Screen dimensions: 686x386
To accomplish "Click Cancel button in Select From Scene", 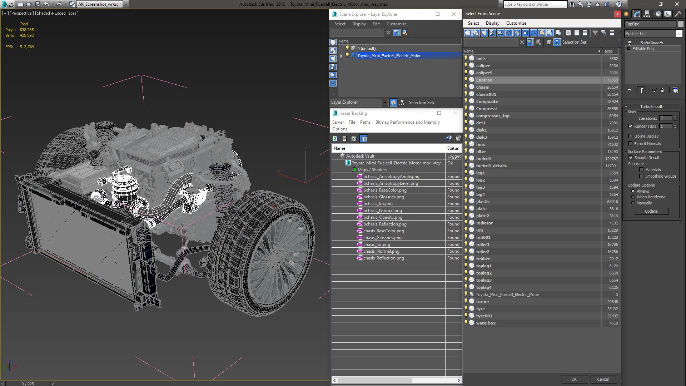I will click(x=603, y=379).
